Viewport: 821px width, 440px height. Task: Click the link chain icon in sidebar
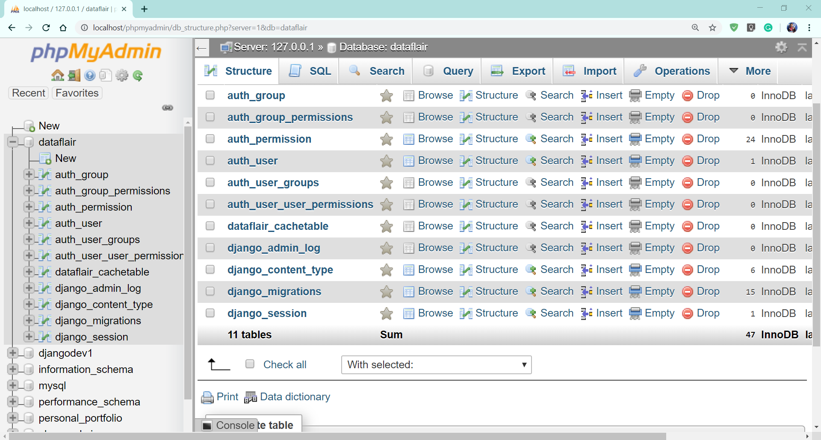tap(168, 108)
